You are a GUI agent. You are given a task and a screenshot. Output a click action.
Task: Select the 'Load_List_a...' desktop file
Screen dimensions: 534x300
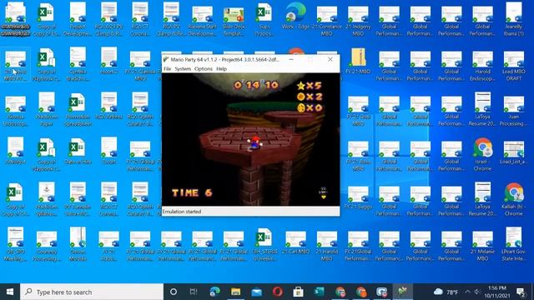(514, 152)
